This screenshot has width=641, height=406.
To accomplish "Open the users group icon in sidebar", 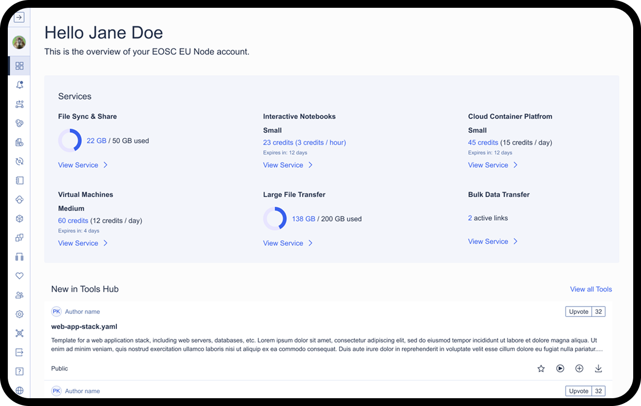I will (x=19, y=295).
